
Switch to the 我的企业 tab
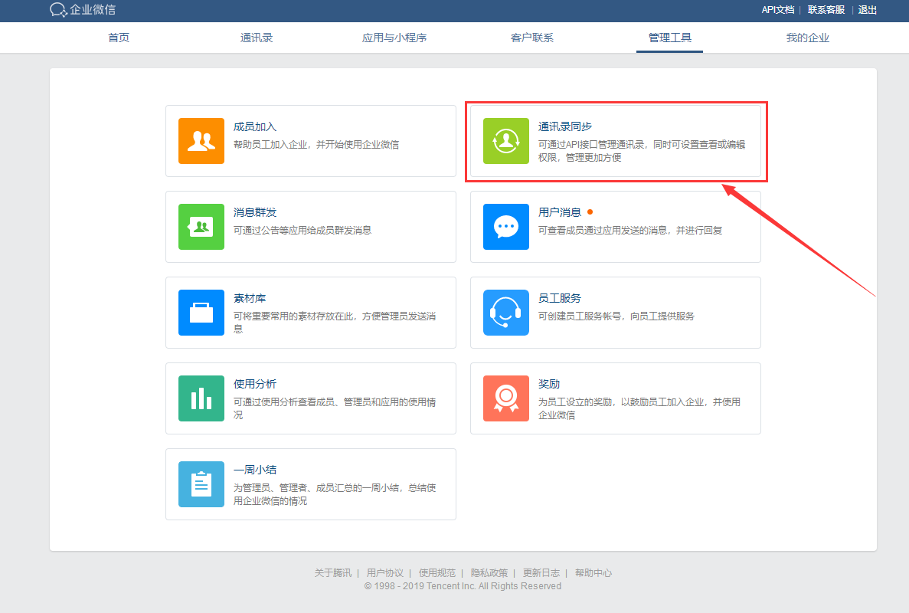point(807,37)
